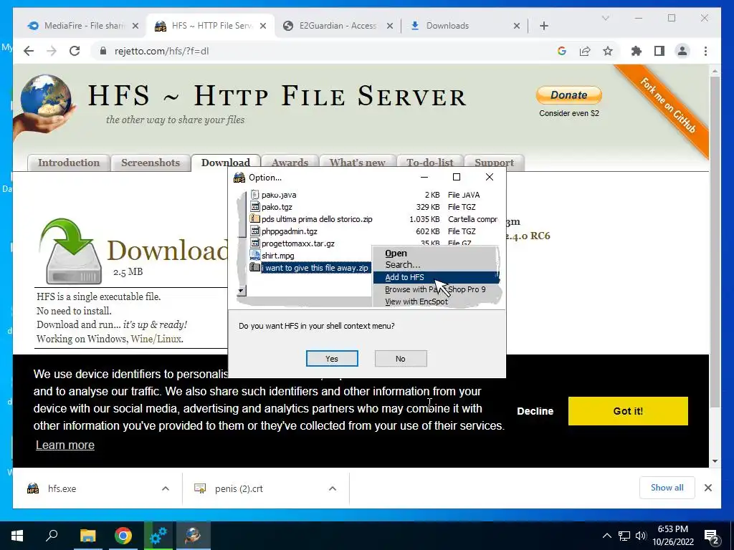Viewport: 734px width, 550px height.
Task: Click the network tray icon
Action: point(624,536)
